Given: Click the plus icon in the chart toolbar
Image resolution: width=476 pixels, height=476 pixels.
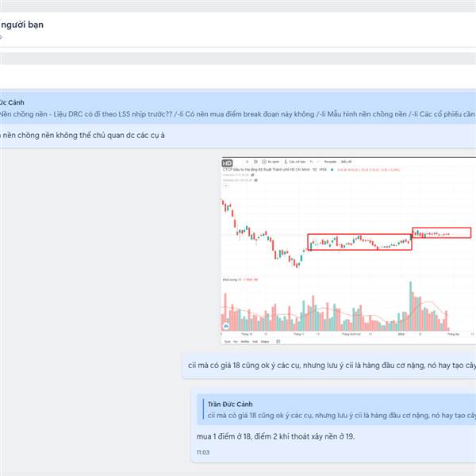Looking at the screenshot, I should coord(247,162).
